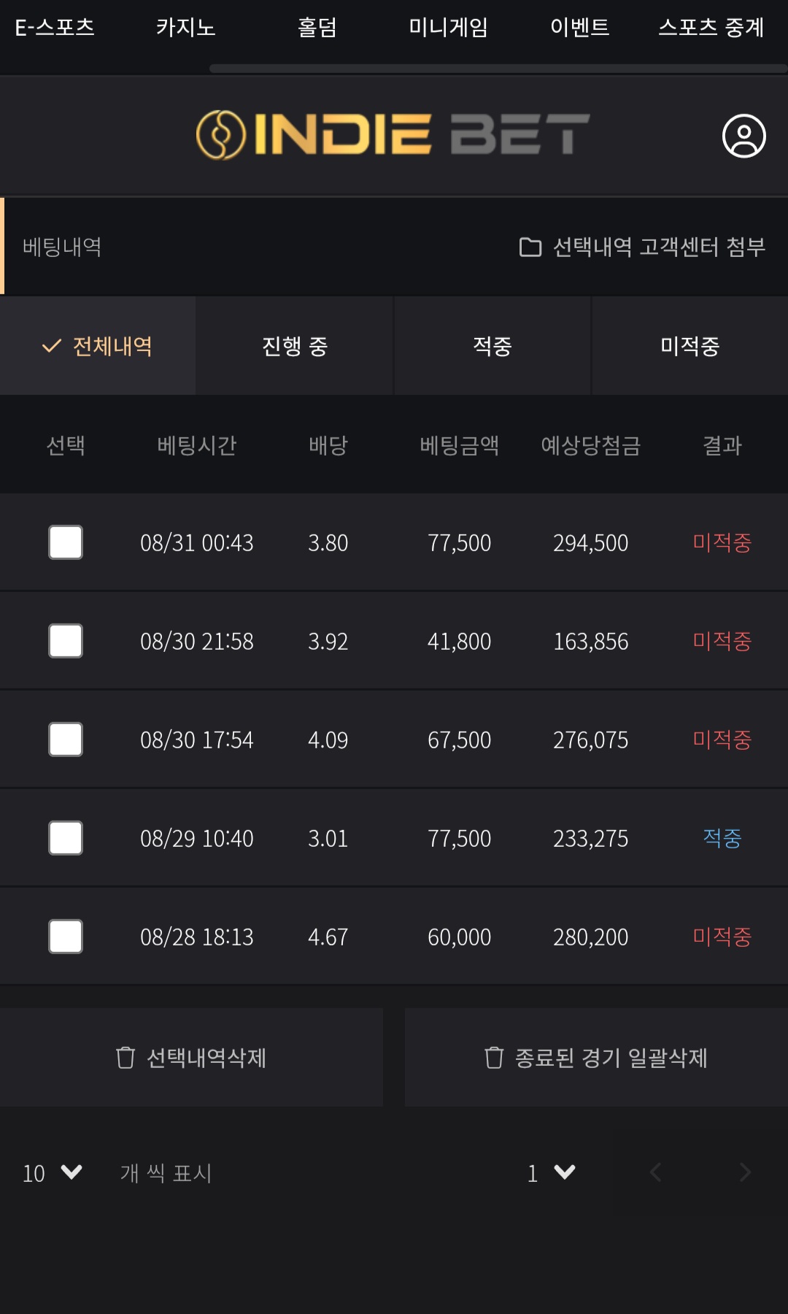
Task: Go to previous page arrow
Action: (x=655, y=1172)
